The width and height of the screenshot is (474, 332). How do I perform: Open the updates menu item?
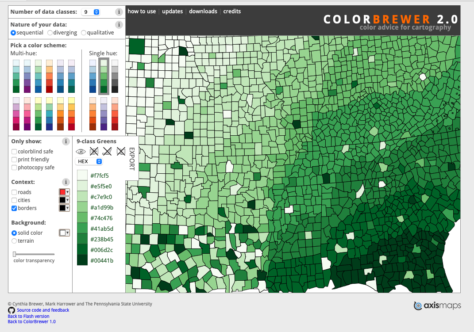pos(172,11)
